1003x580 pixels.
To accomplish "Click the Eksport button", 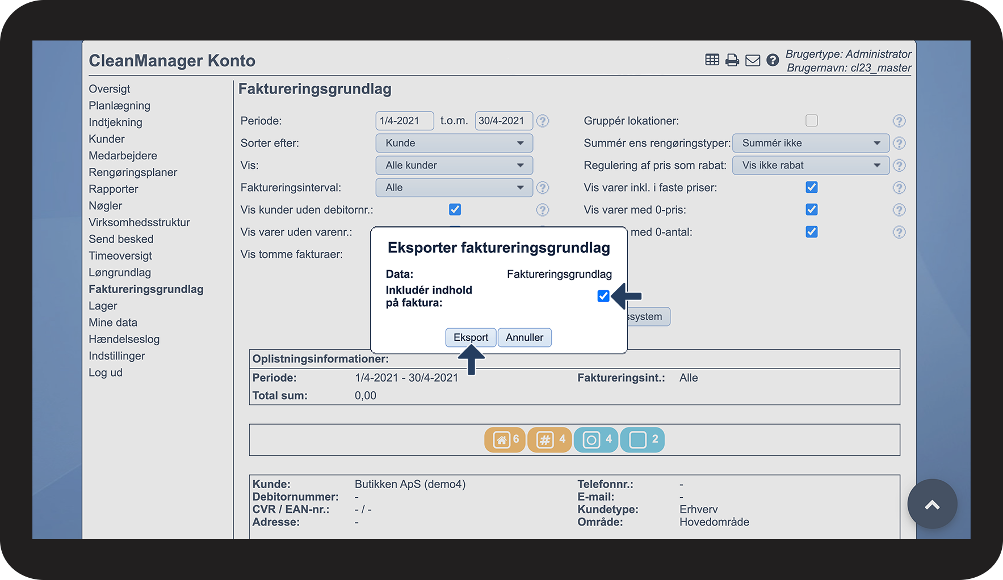I will point(471,337).
